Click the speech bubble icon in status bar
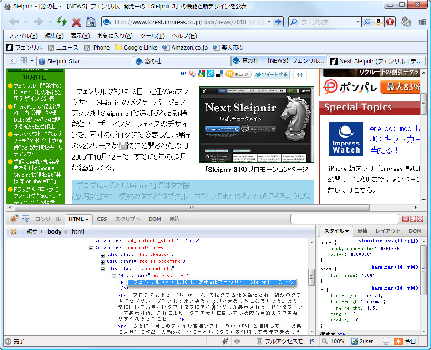The width and height of the screenshot is (431, 350). tap(386, 341)
